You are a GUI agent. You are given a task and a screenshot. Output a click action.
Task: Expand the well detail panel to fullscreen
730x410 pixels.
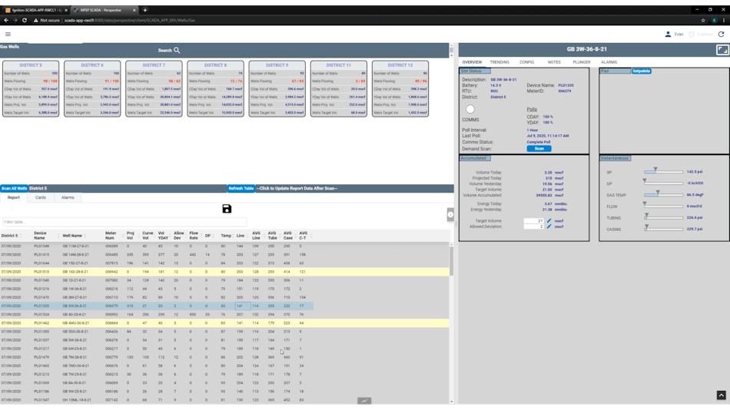722,50
